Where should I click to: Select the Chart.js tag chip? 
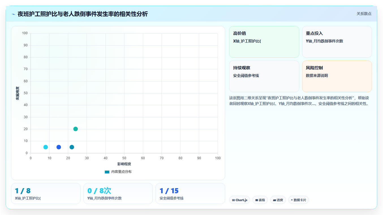tap(240, 200)
